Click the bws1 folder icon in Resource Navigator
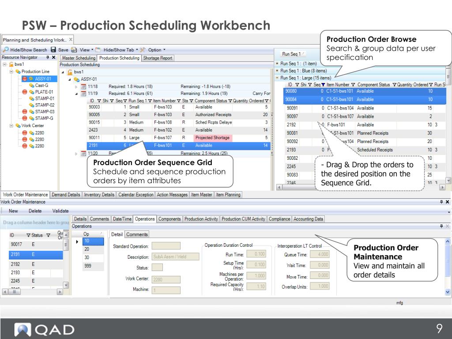This screenshot has height=339, width=452. 11,64
